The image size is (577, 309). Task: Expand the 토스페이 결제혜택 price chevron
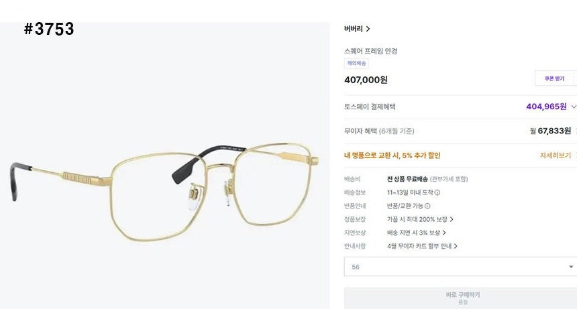[573, 107]
